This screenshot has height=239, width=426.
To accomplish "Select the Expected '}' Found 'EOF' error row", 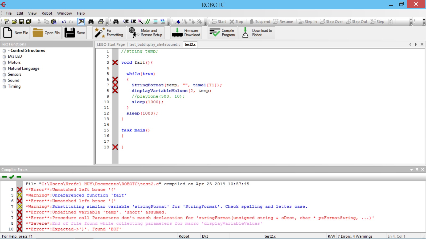I will [x=73, y=229].
